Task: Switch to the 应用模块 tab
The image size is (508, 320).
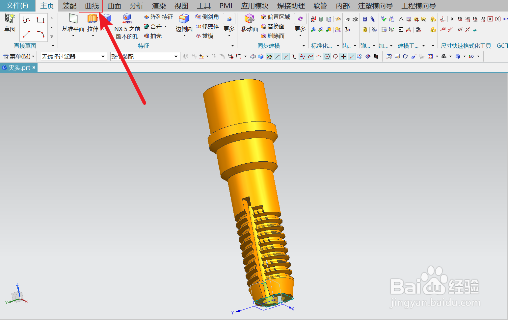Action: pyautogui.click(x=254, y=6)
